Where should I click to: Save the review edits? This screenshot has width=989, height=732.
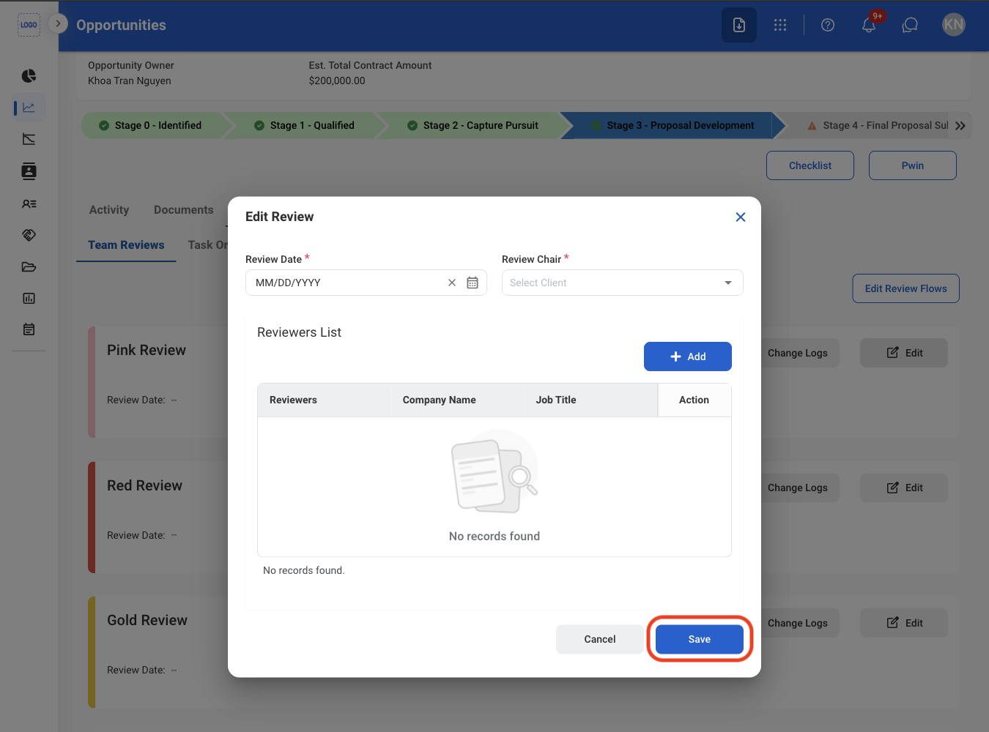700,639
